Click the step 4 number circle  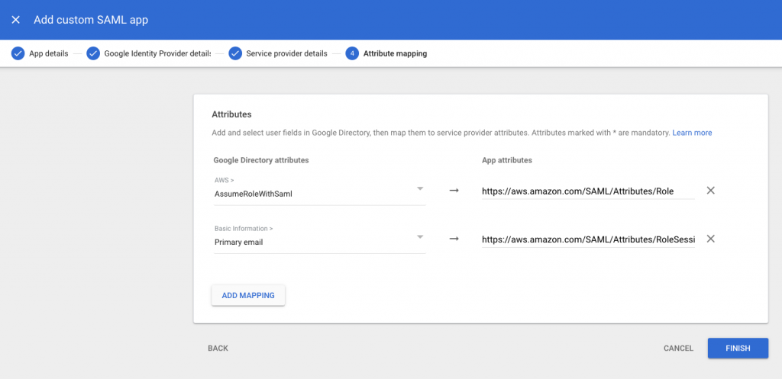(352, 53)
